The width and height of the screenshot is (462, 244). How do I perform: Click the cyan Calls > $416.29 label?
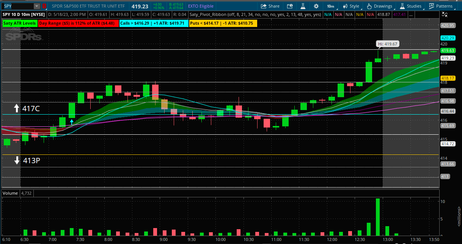[x=153, y=23]
